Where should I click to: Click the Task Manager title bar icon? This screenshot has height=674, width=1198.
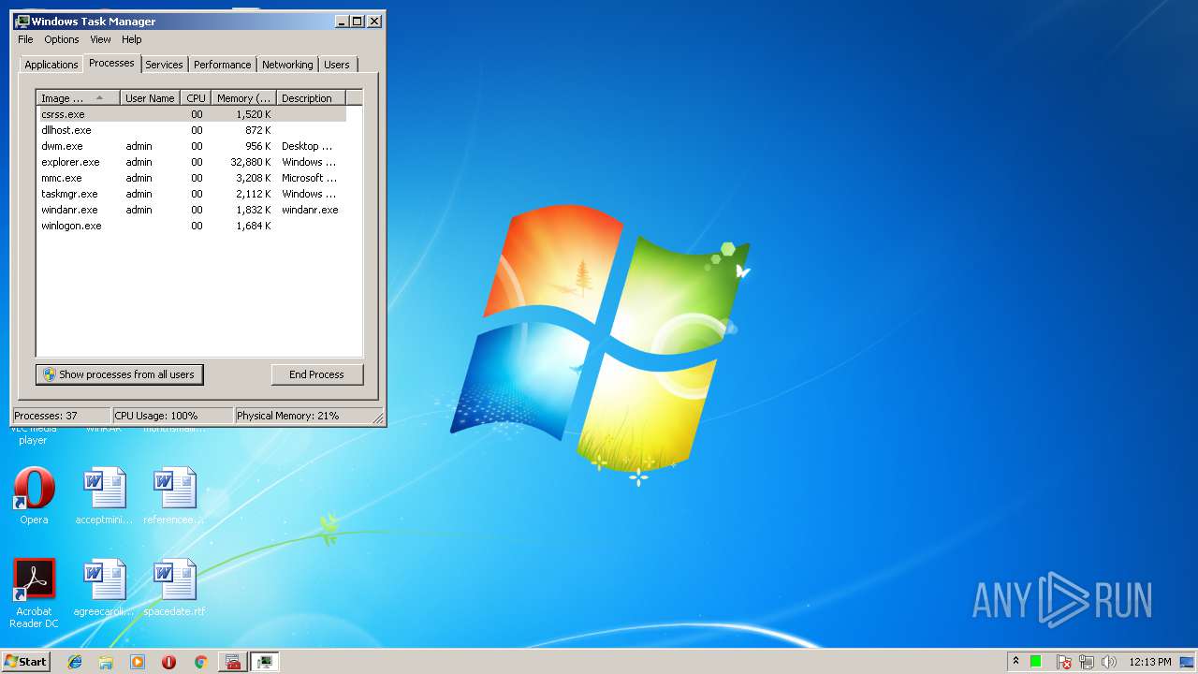[22, 21]
